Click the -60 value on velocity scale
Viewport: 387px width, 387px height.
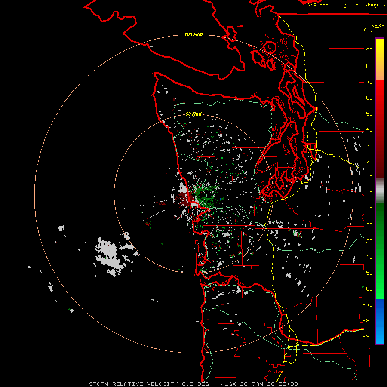(x=368, y=289)
